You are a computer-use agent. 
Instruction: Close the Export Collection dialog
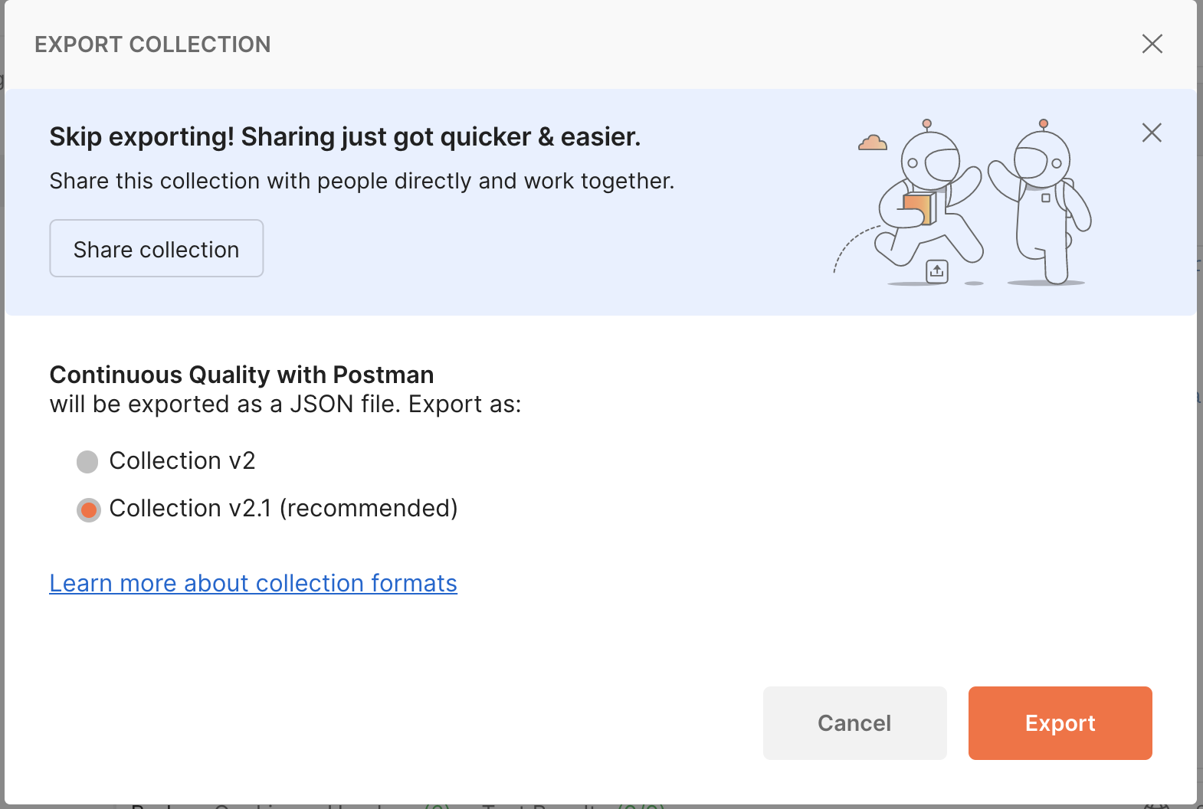coord(1152,44)
